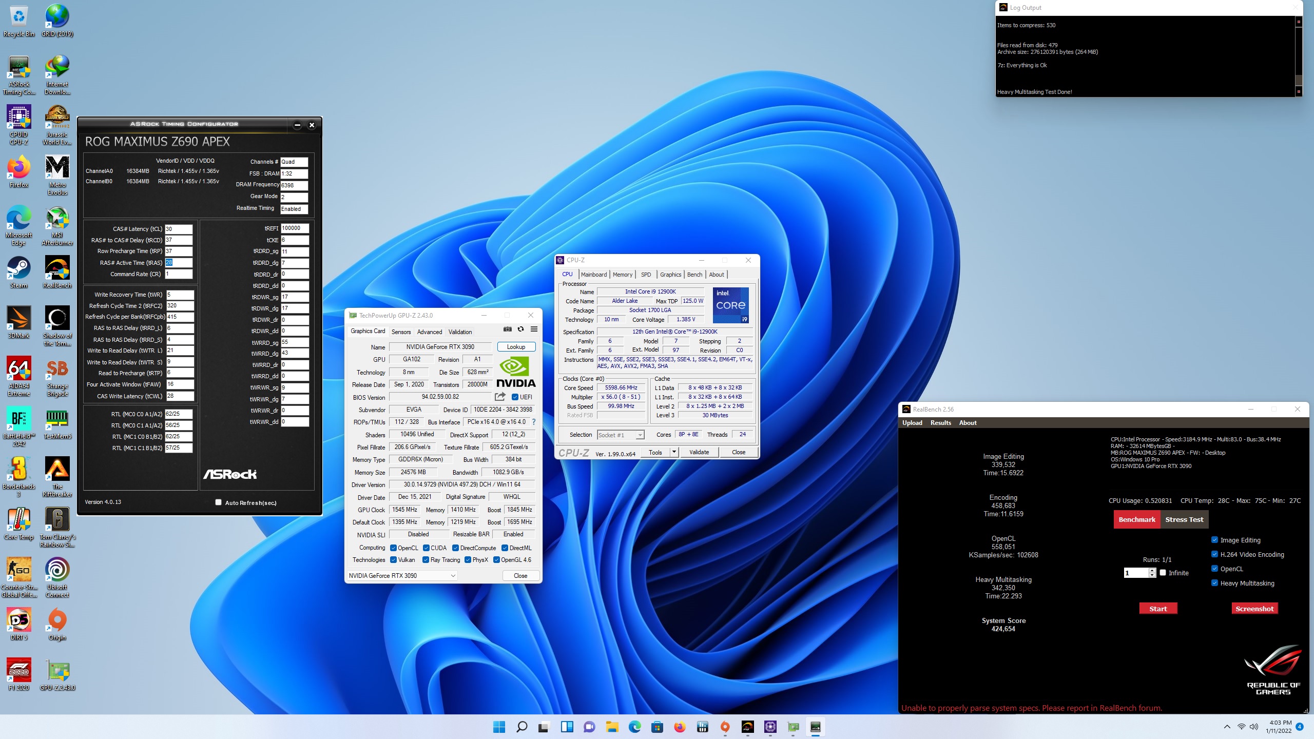Open the taskbar Search icon
The width and height of the screenshot is (1314, 739).
[x=521, y=727]
